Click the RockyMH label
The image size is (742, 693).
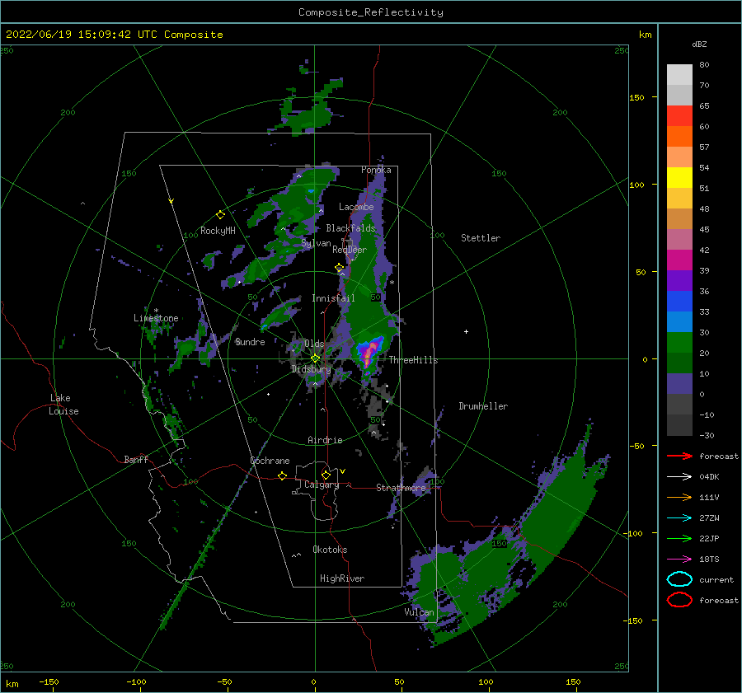(218, 231)
